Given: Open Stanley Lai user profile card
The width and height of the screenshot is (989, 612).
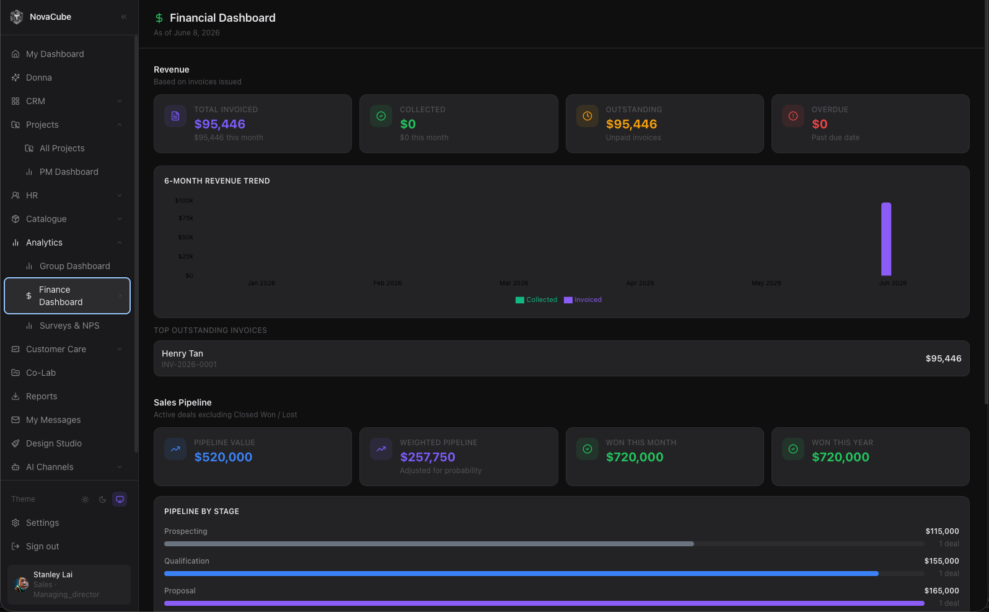Looking at the screenshot, I should 69,584.
